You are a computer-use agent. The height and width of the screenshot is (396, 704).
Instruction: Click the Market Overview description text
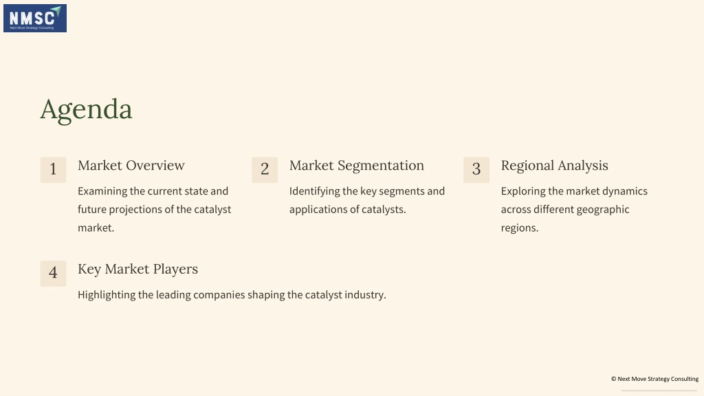point(155,209)
